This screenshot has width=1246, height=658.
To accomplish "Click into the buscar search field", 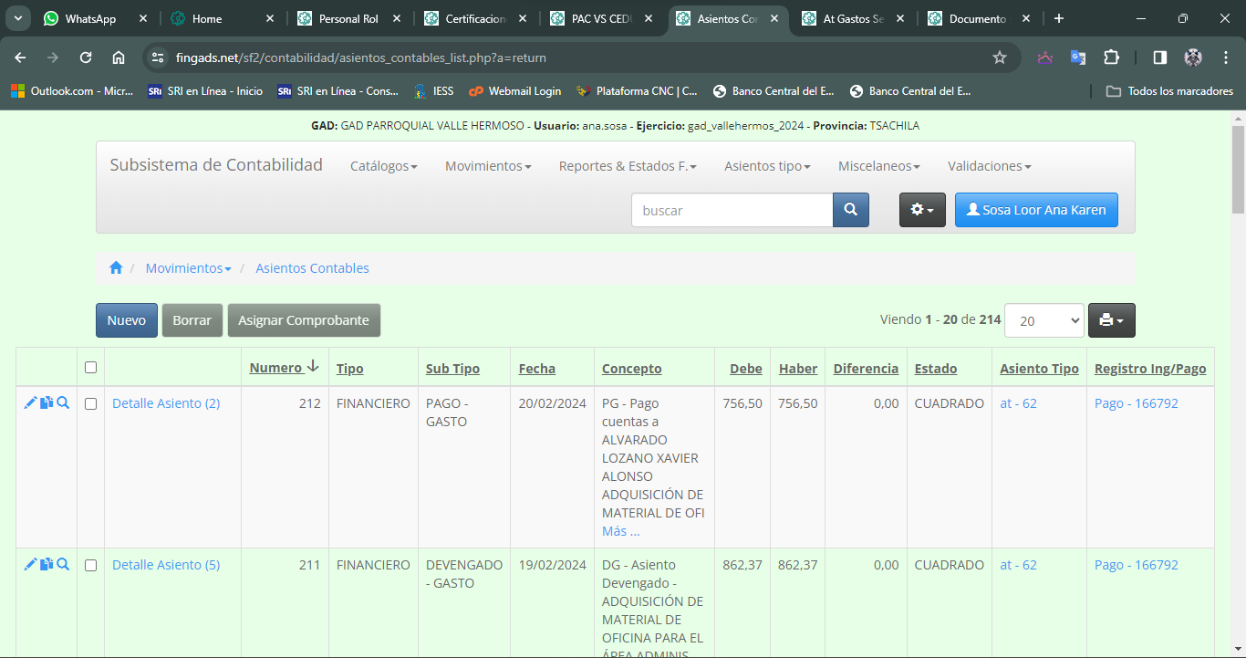I will point(732,210).
